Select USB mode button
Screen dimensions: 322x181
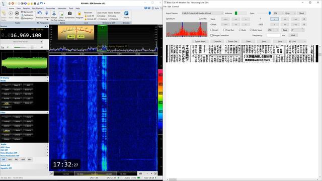click(x=7, y=103)
